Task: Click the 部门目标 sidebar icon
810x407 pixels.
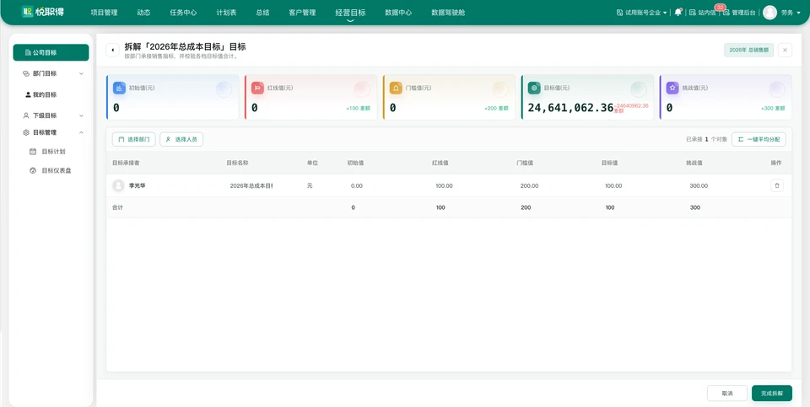Action: coord(26,74)
